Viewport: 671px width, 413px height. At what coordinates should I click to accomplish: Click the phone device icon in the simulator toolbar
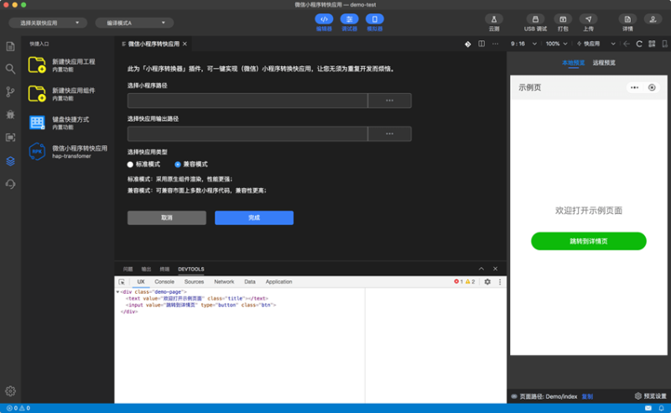click(x=664, y=44)
